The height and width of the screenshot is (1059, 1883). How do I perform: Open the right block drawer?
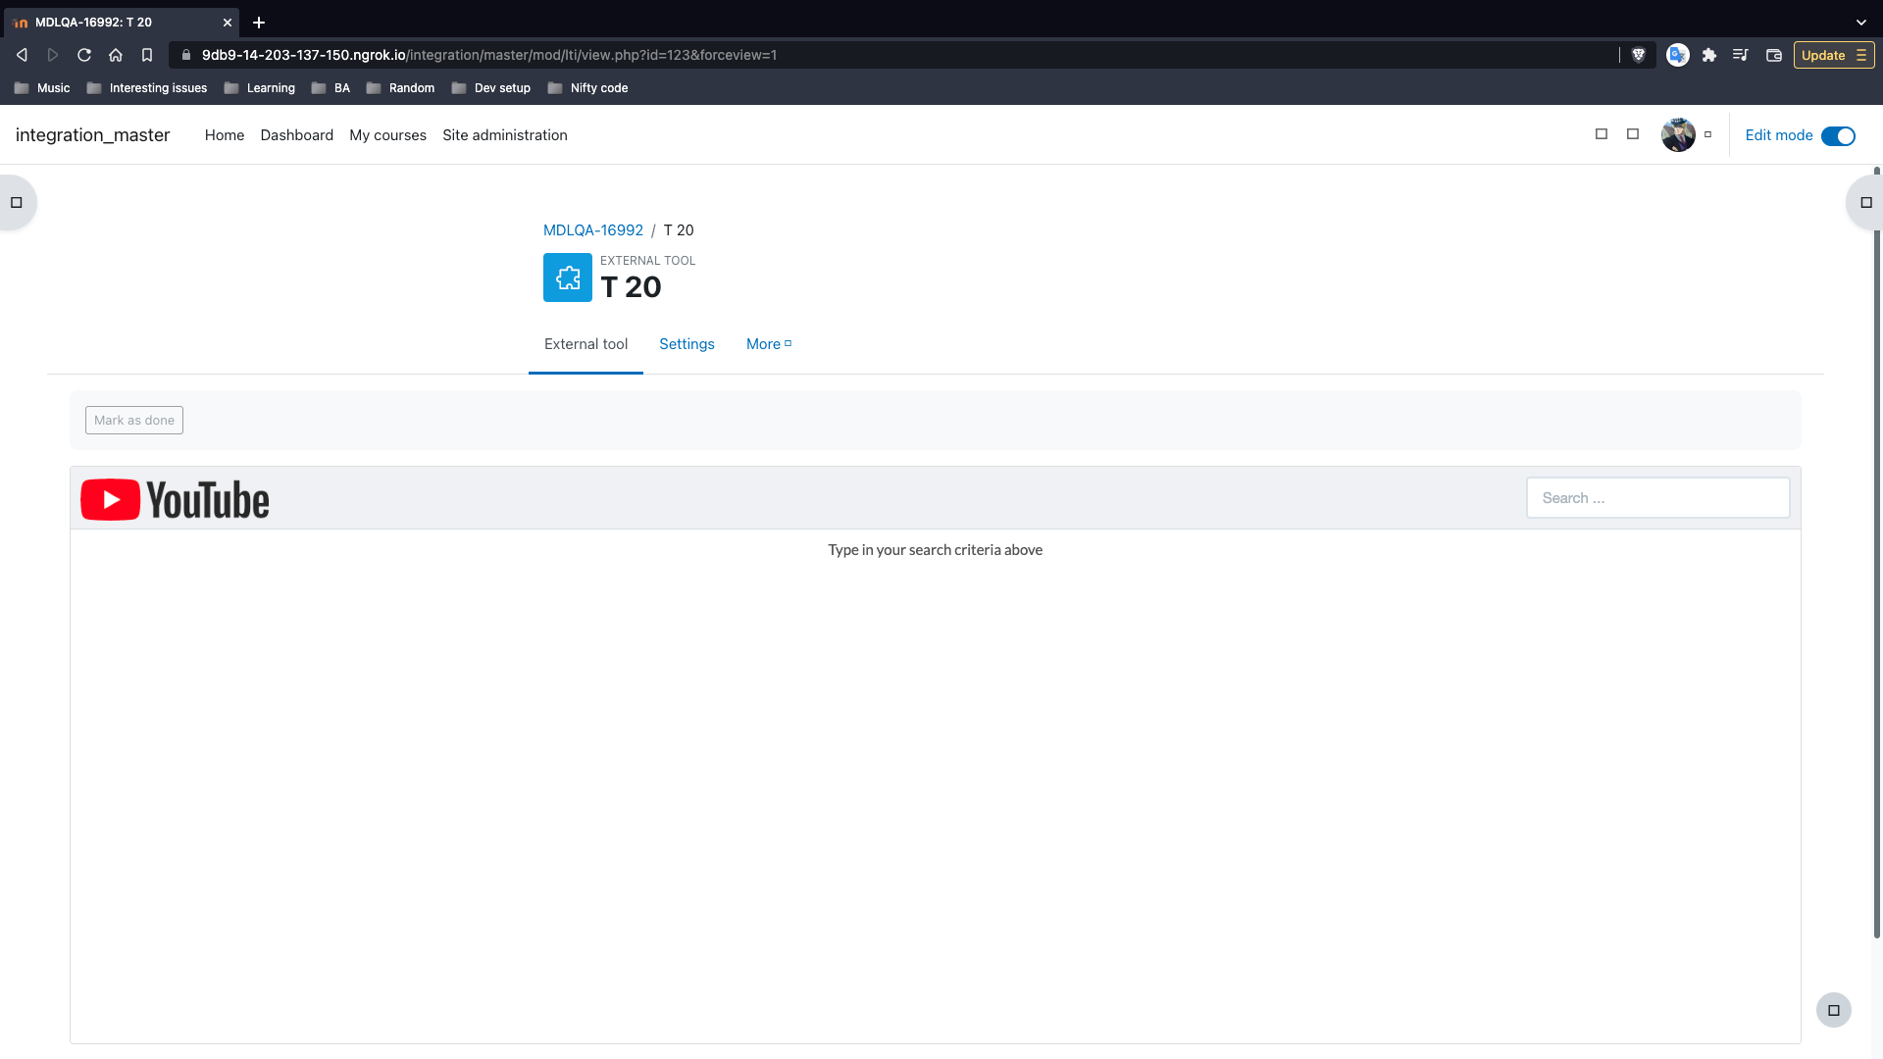tap(1865, 203)
